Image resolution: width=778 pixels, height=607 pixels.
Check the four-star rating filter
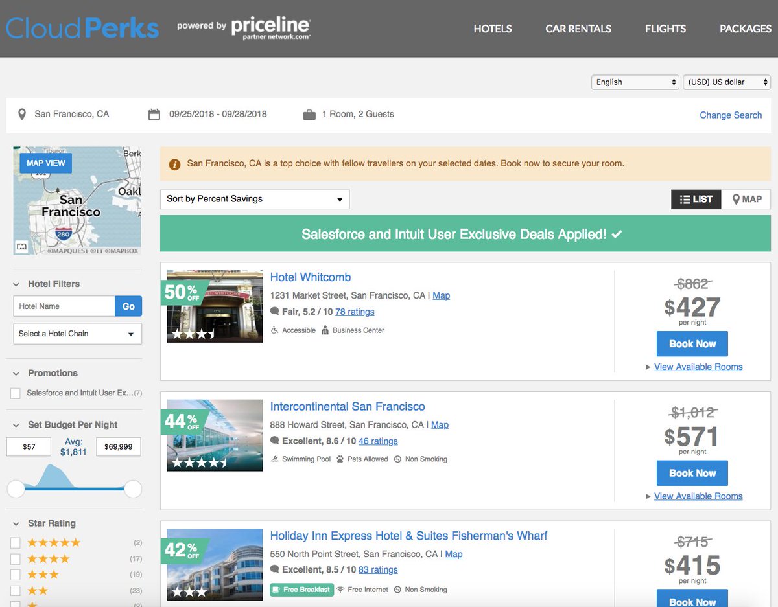(x=16, y=559)
